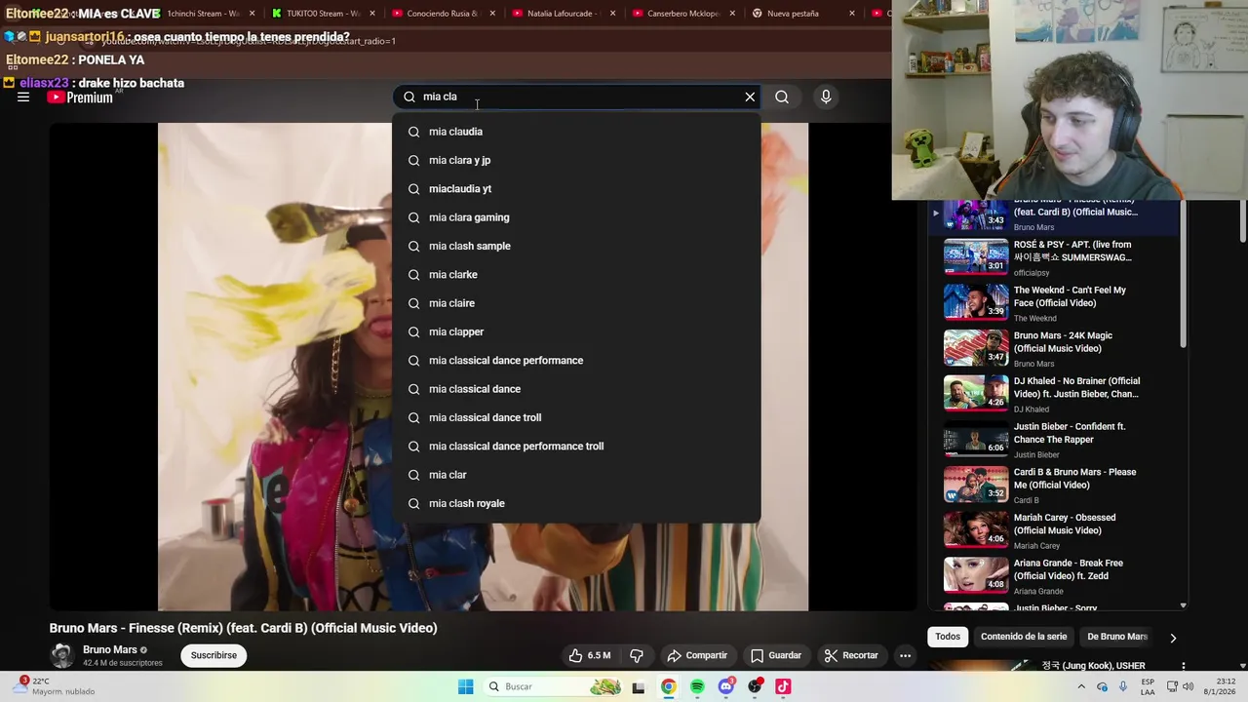Select the "Todos" filter chip
This screenshot has width=1248, height=702.
[948, 637]
